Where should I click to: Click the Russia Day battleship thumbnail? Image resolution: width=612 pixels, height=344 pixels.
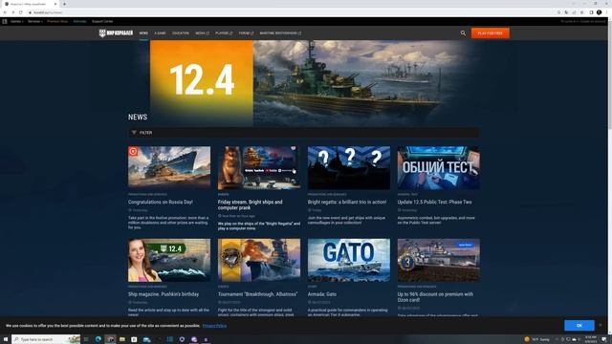click(x=169, y=168)
